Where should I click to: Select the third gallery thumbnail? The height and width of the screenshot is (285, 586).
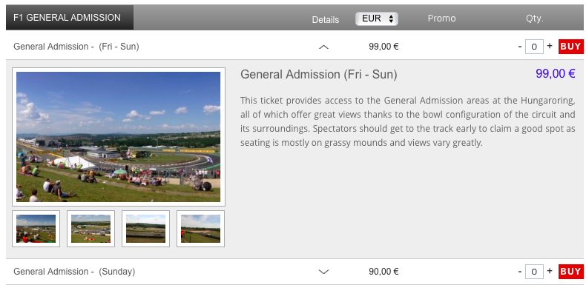point(145,229)
